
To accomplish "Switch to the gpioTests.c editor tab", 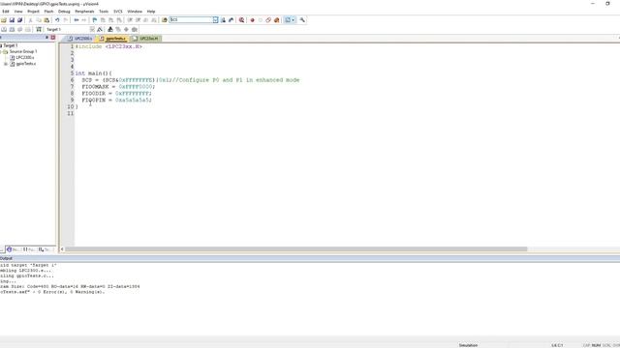I will (x=112, y=39).
